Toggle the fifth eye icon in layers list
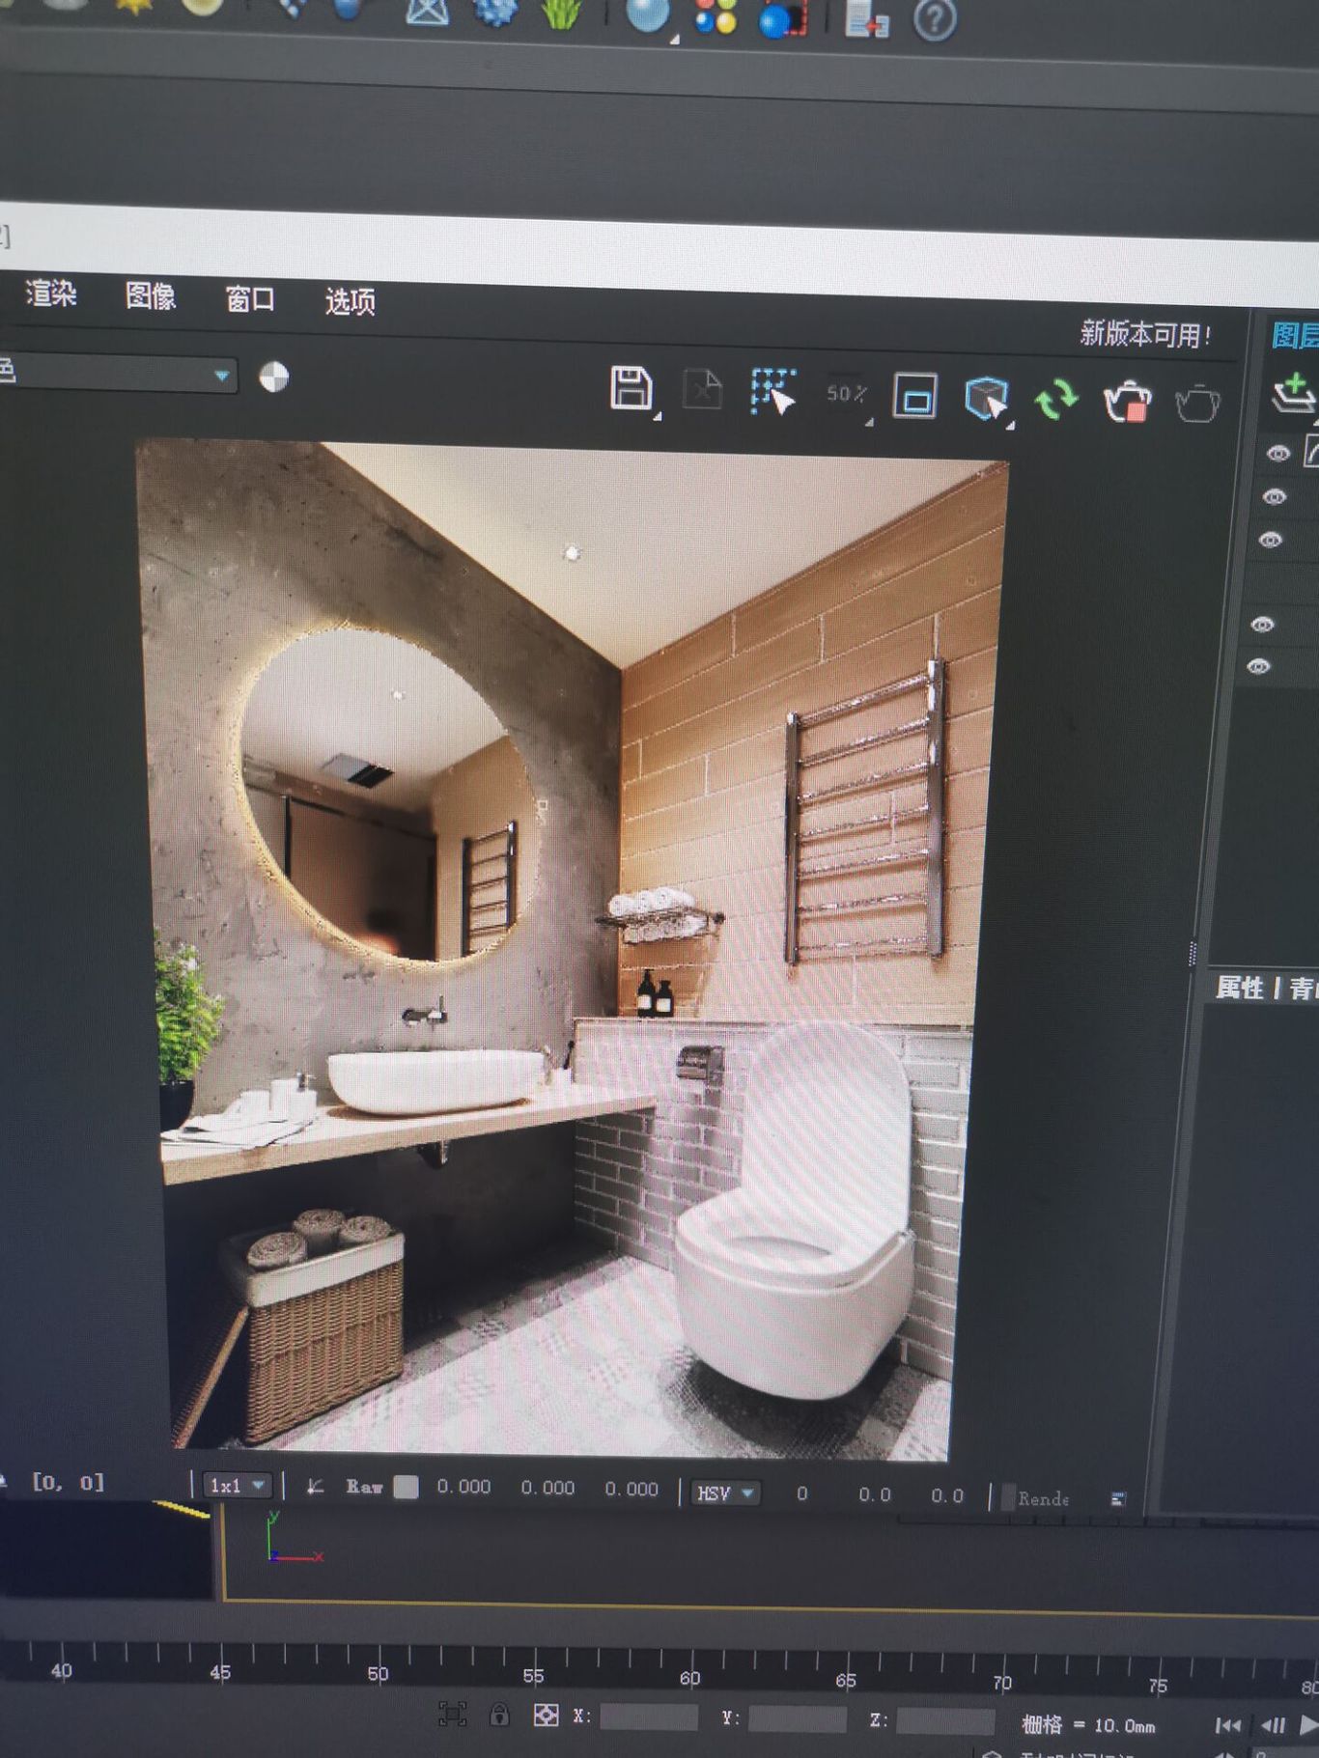This screenshot has width=1319, height=1758. tap(1258, 666)
